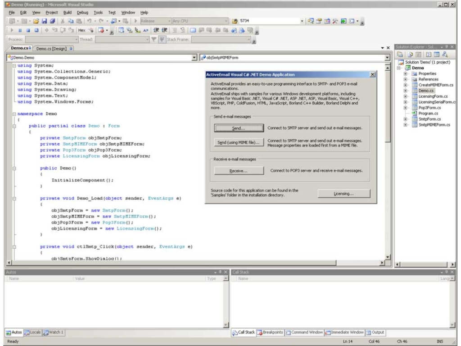The height and width of the screenshot is (346, 461).
Task: Click the Receive... button
Action: pyautogui.click(x=239, y=171)
